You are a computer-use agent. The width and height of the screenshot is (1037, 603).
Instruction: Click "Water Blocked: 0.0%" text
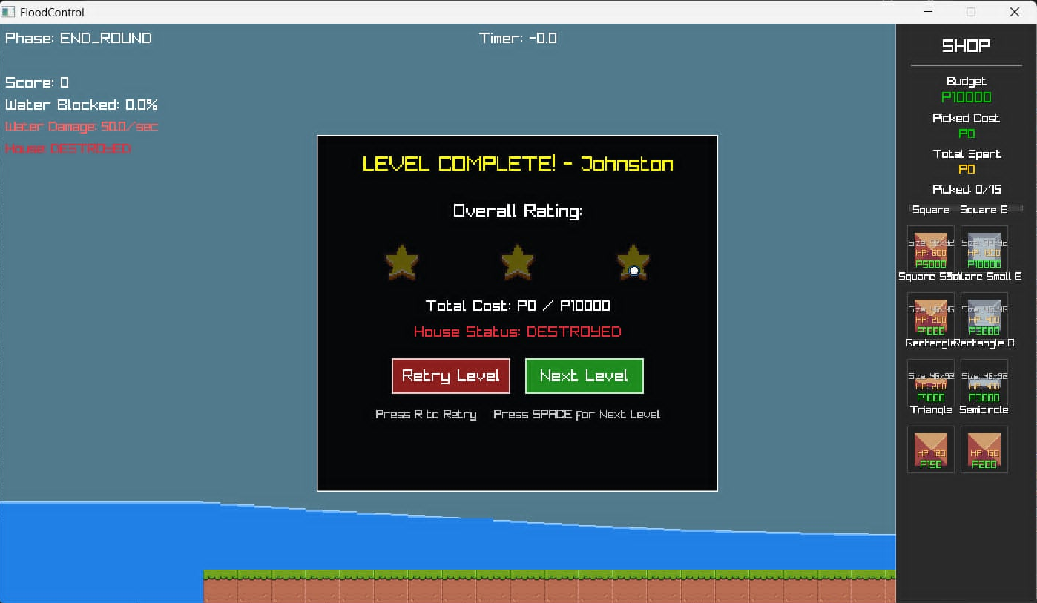pos(82,105)
